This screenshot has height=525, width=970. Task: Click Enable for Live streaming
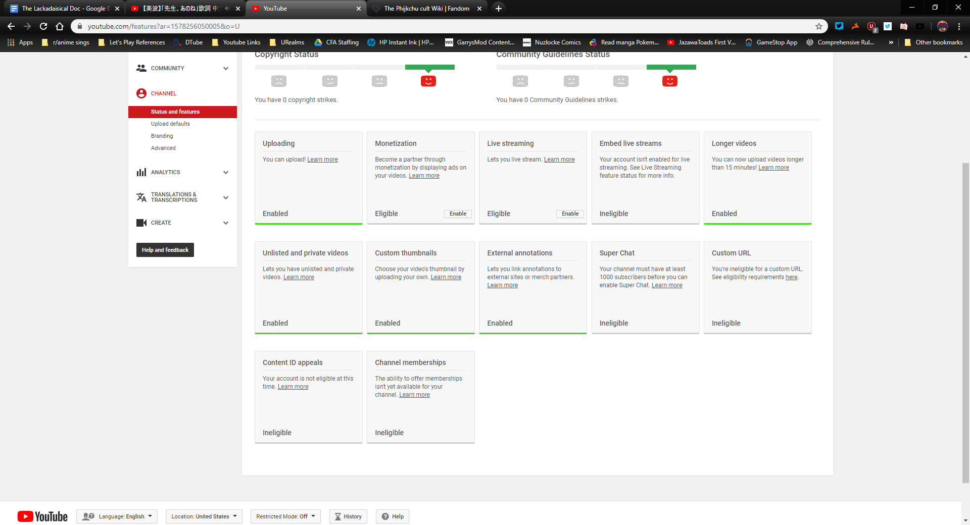click(570, 214)
